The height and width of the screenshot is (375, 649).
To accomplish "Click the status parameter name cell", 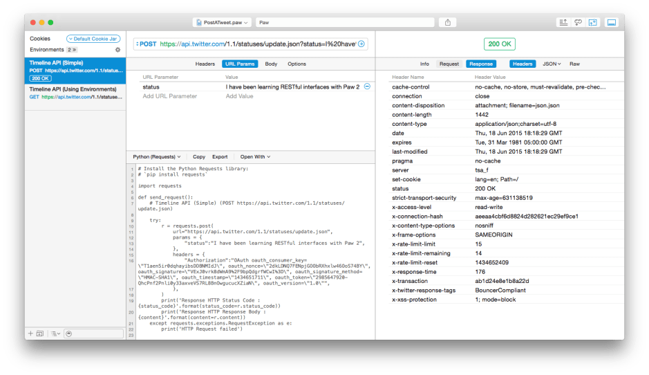I will (x=151, y=87).
